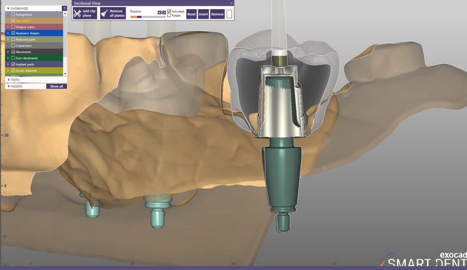Select the Connectors row label
Image resolution: width=467 pixels, height=270 pixels.
(x=24, y=46)
